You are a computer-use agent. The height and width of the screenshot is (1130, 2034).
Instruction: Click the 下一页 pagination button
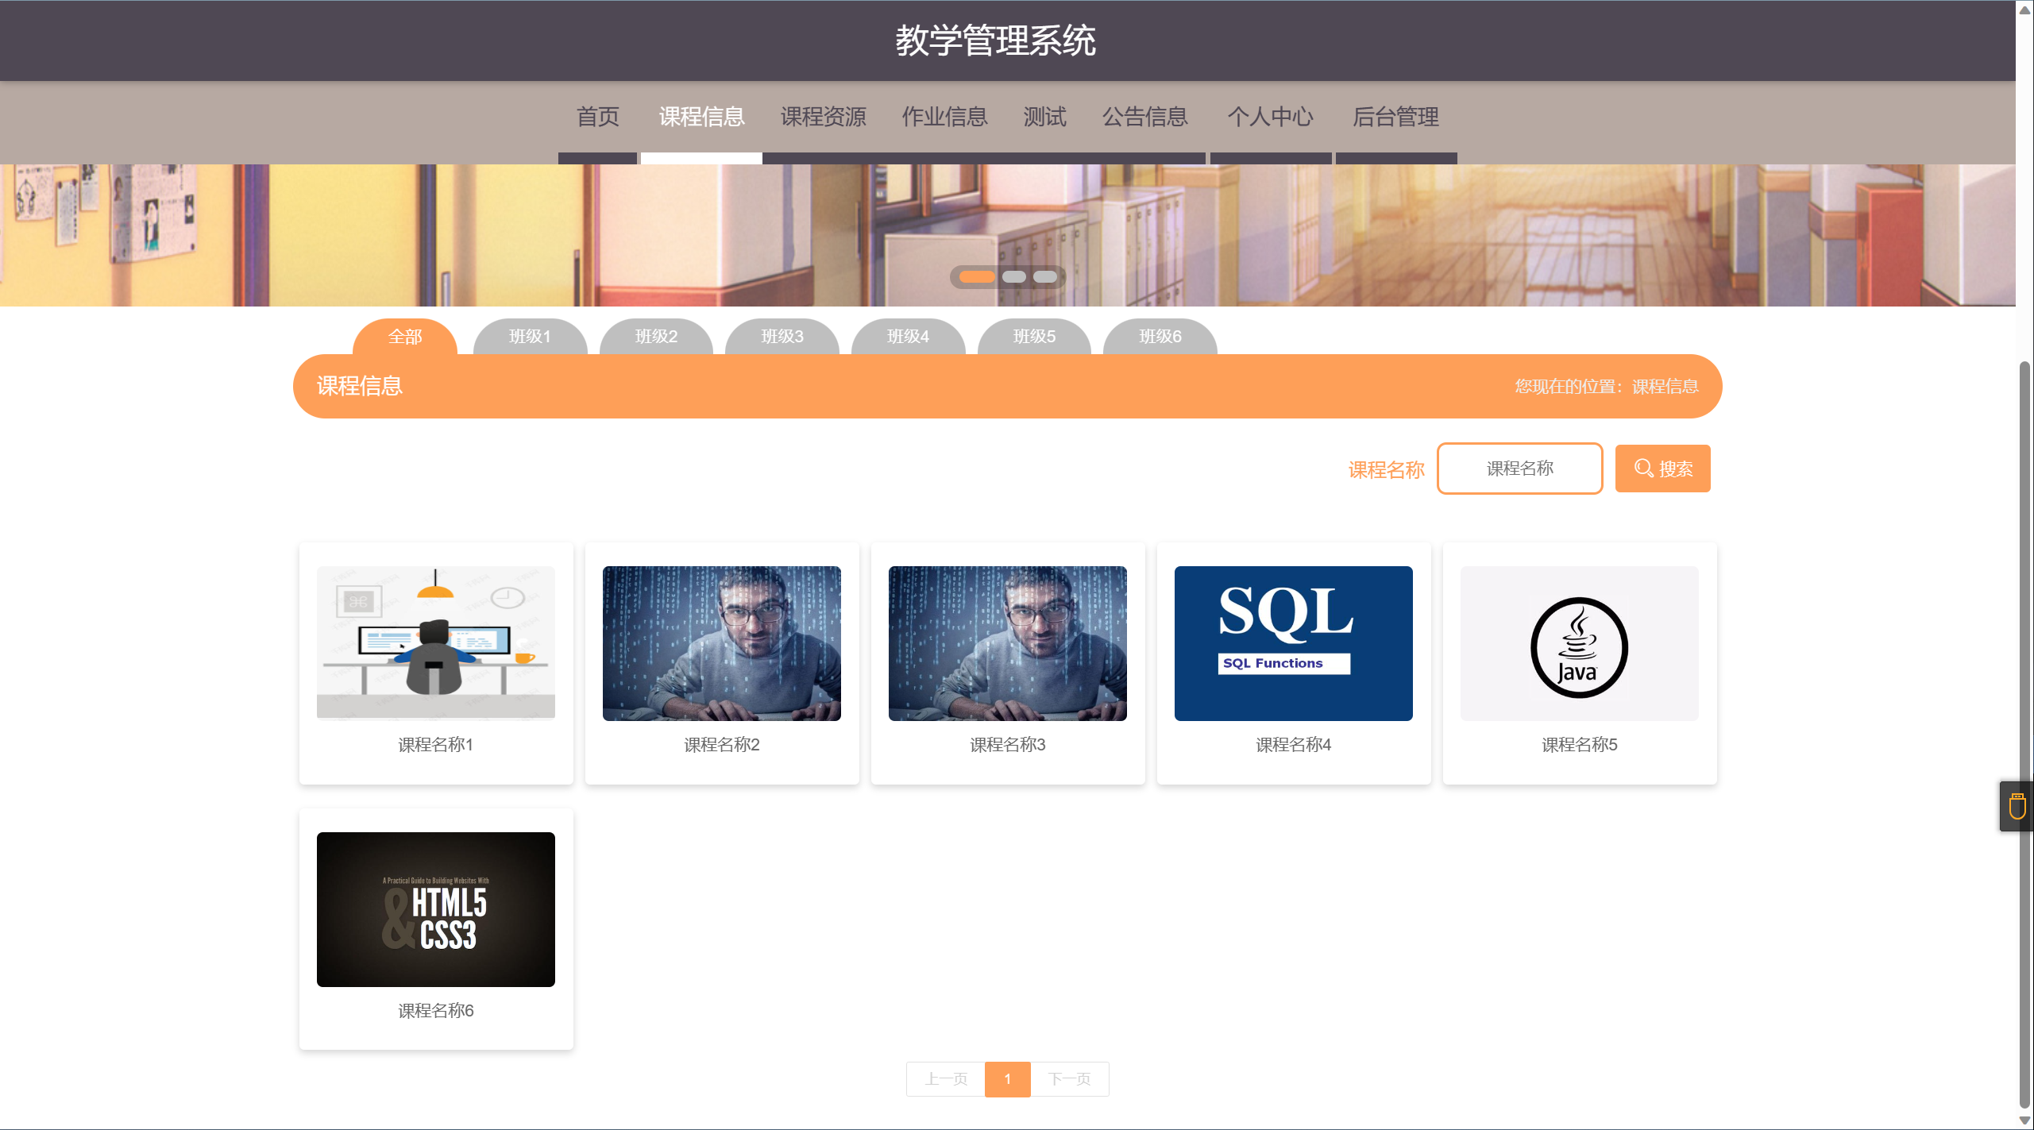tap(1069, 1079)
